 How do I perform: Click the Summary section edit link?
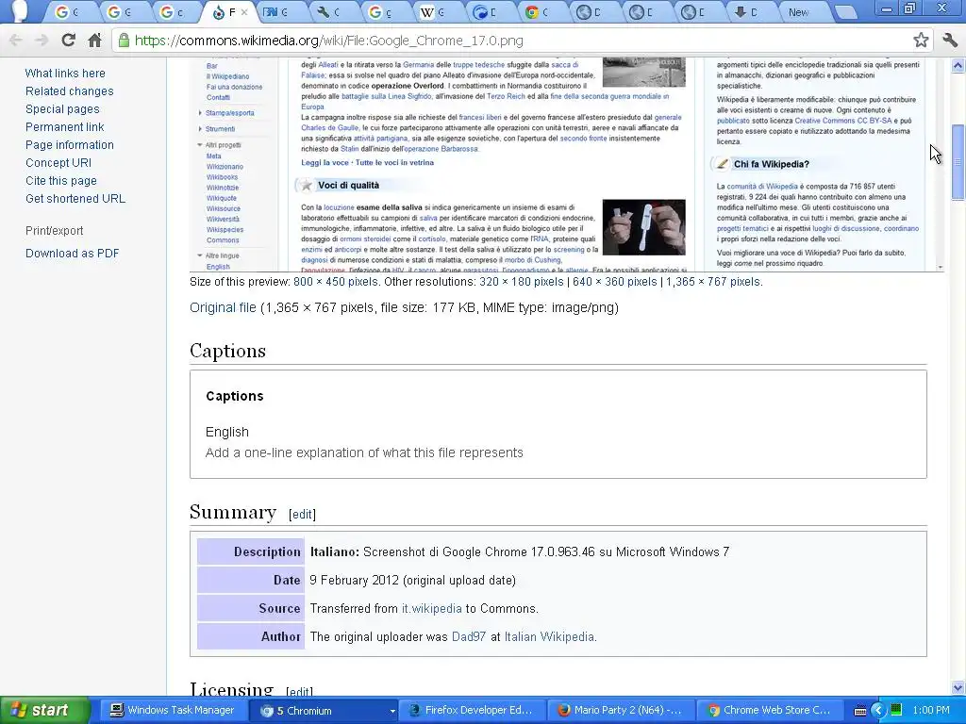302,514
